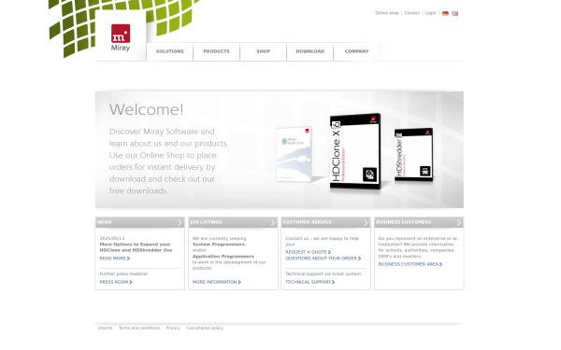This screenshot has width=561, height=350.
Task: Open TECHNICAL SUPPORT link
Action: click(x=309, y=282)
